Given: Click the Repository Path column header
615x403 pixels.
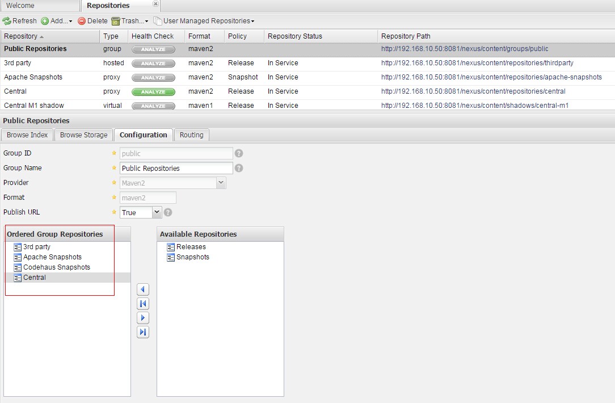Looking at the screenshot, I should click(x=496, y=36).
